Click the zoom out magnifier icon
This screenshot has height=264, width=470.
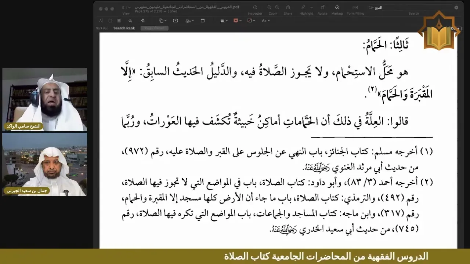point(269,7)
